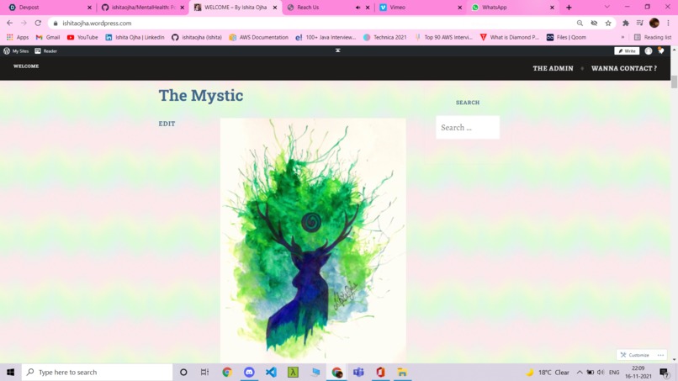Open the Windows Action Center notifications

(665, 373)
